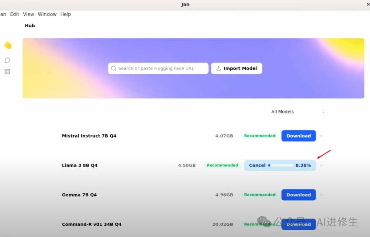
Task: Open the All Models filter dropdown
Action: 297,112
